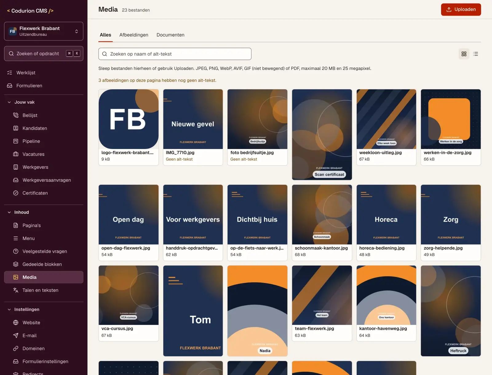Switch to grid view layout
Screen dimensions: 492x375
point(464,54)
